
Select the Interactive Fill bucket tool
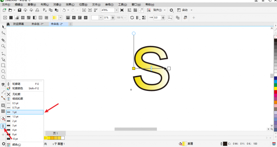point(3,119)
